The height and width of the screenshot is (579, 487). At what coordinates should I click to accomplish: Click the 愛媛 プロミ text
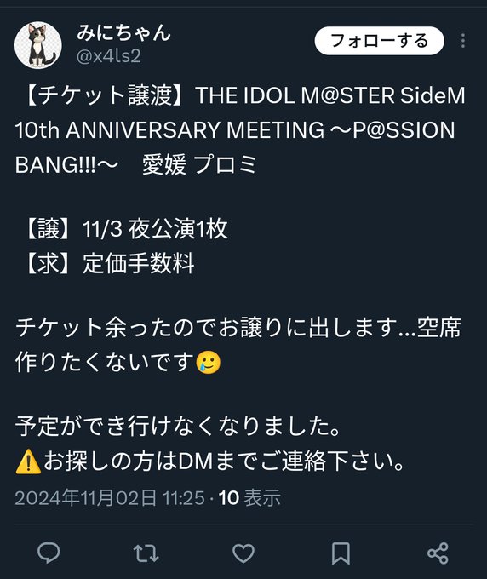click(x=199, y=164)
